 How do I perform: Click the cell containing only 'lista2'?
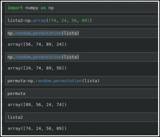click(x=82, y=117)
